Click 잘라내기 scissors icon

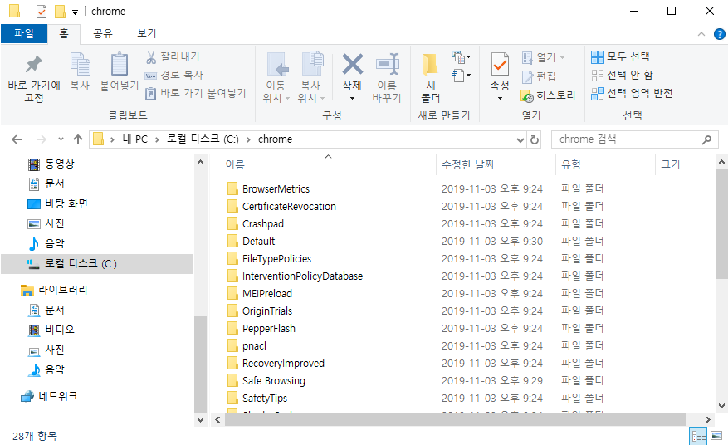pos(151,57)
